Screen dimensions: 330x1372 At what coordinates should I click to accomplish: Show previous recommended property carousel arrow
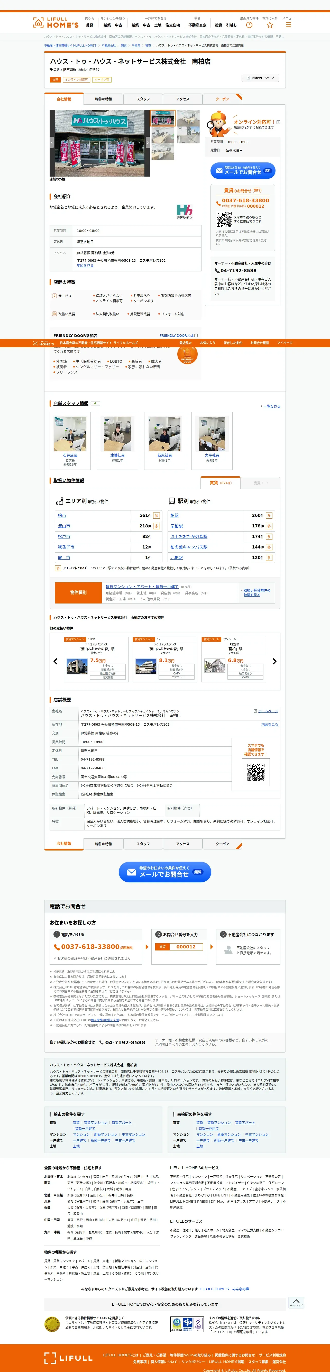click(x=55, y=661)
